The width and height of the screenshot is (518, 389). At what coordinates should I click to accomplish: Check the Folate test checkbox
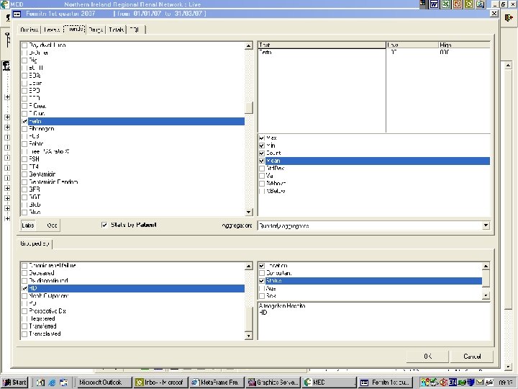(24, 144)
